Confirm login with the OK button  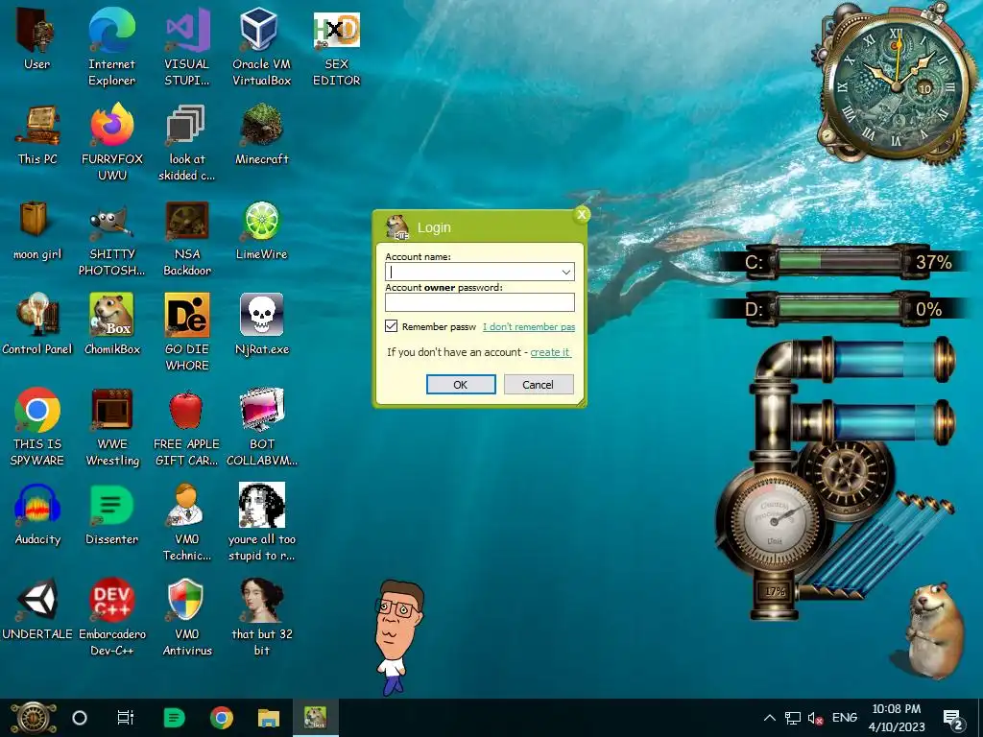tap(461, 385)
